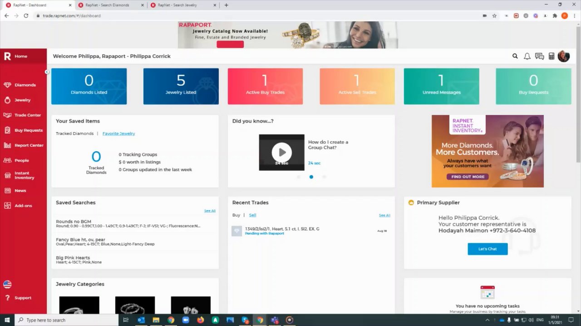
Task: Open the search magnifier in header
Action: tap(515, 56)
